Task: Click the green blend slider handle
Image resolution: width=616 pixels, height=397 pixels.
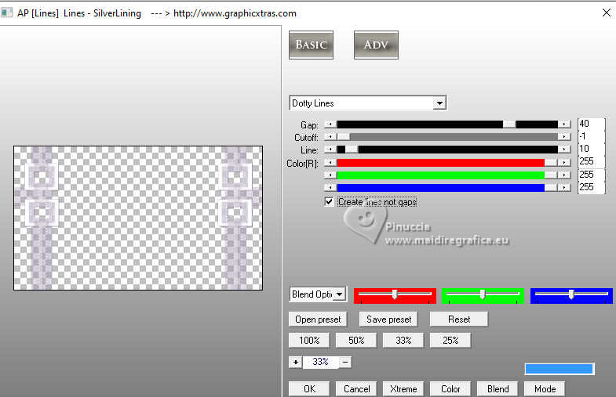Action: (483, 294)
